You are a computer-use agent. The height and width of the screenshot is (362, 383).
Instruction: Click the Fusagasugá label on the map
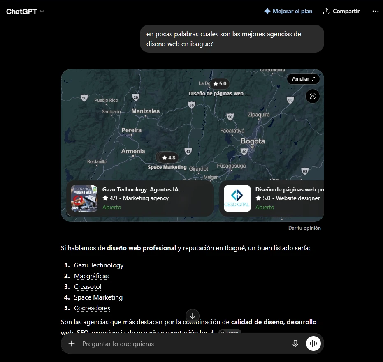231,166
